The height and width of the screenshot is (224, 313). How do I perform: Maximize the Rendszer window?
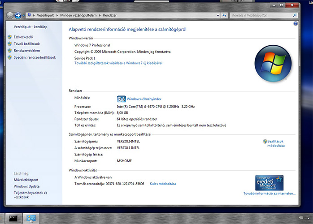(x=282, y=5)
